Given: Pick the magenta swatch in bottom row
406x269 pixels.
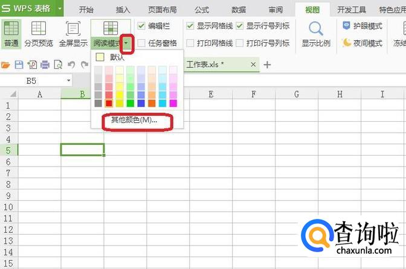Looking at the screenshot, I should click(173, 103).
